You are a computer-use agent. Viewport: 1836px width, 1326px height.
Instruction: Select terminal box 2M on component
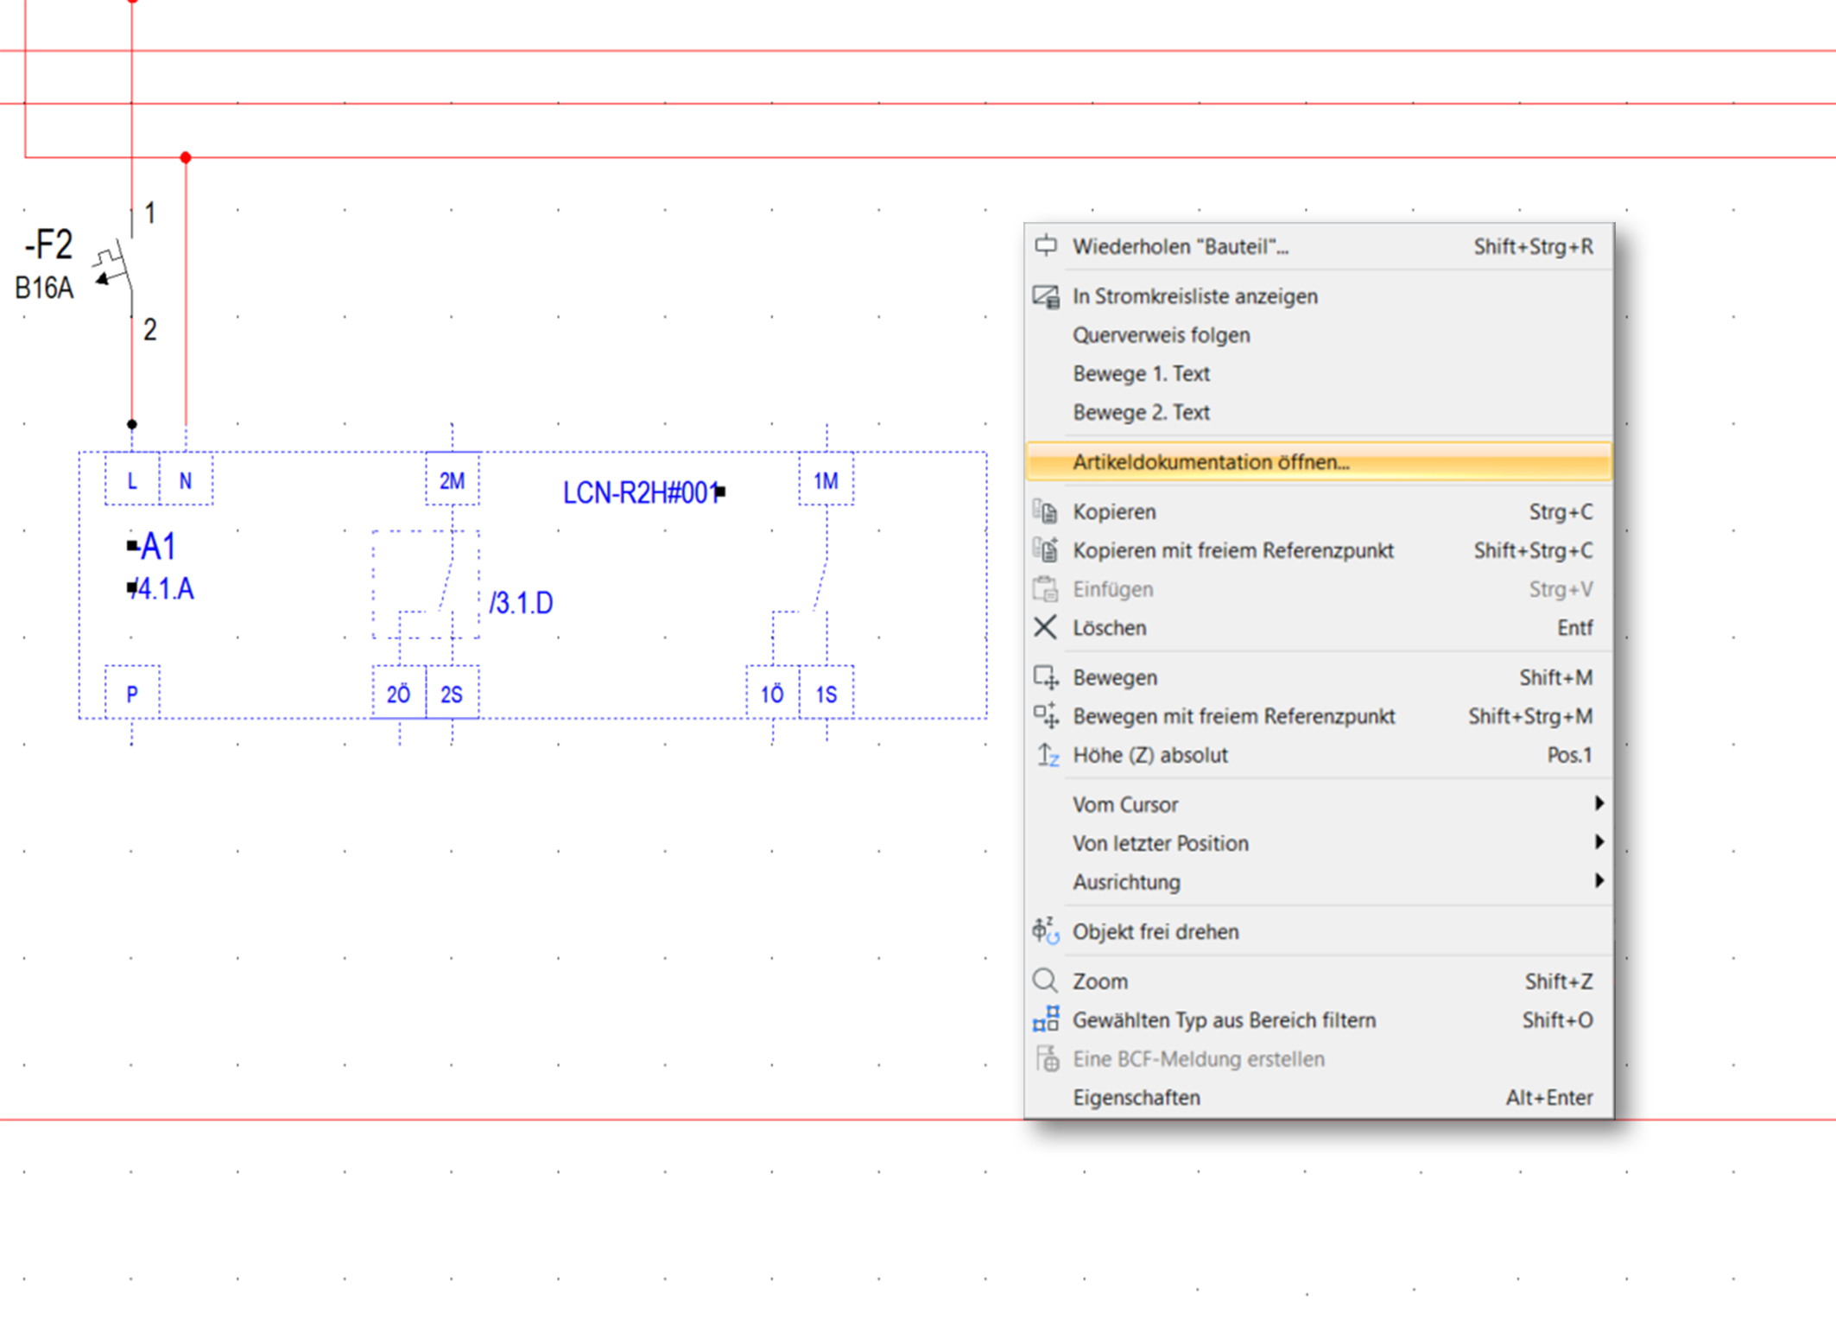point(452,480)
